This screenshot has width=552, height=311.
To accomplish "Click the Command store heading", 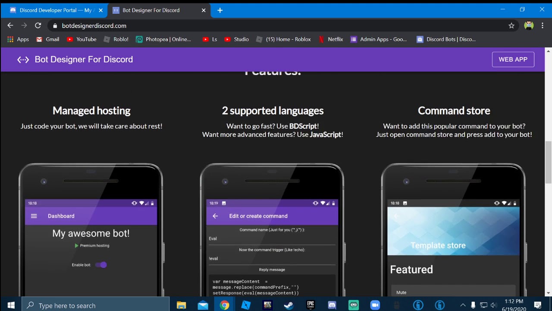I will pyautogui.click(x=454, y=111).
